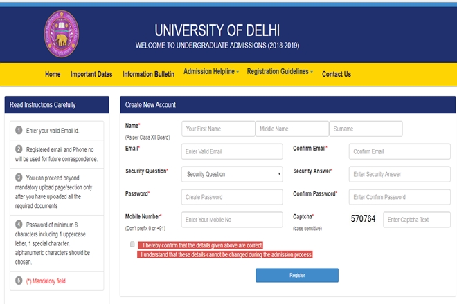The width and height of the screenshot is (457, 304).
Task: Expand the Registration Guidelines menu
Action: pos(280,72)
